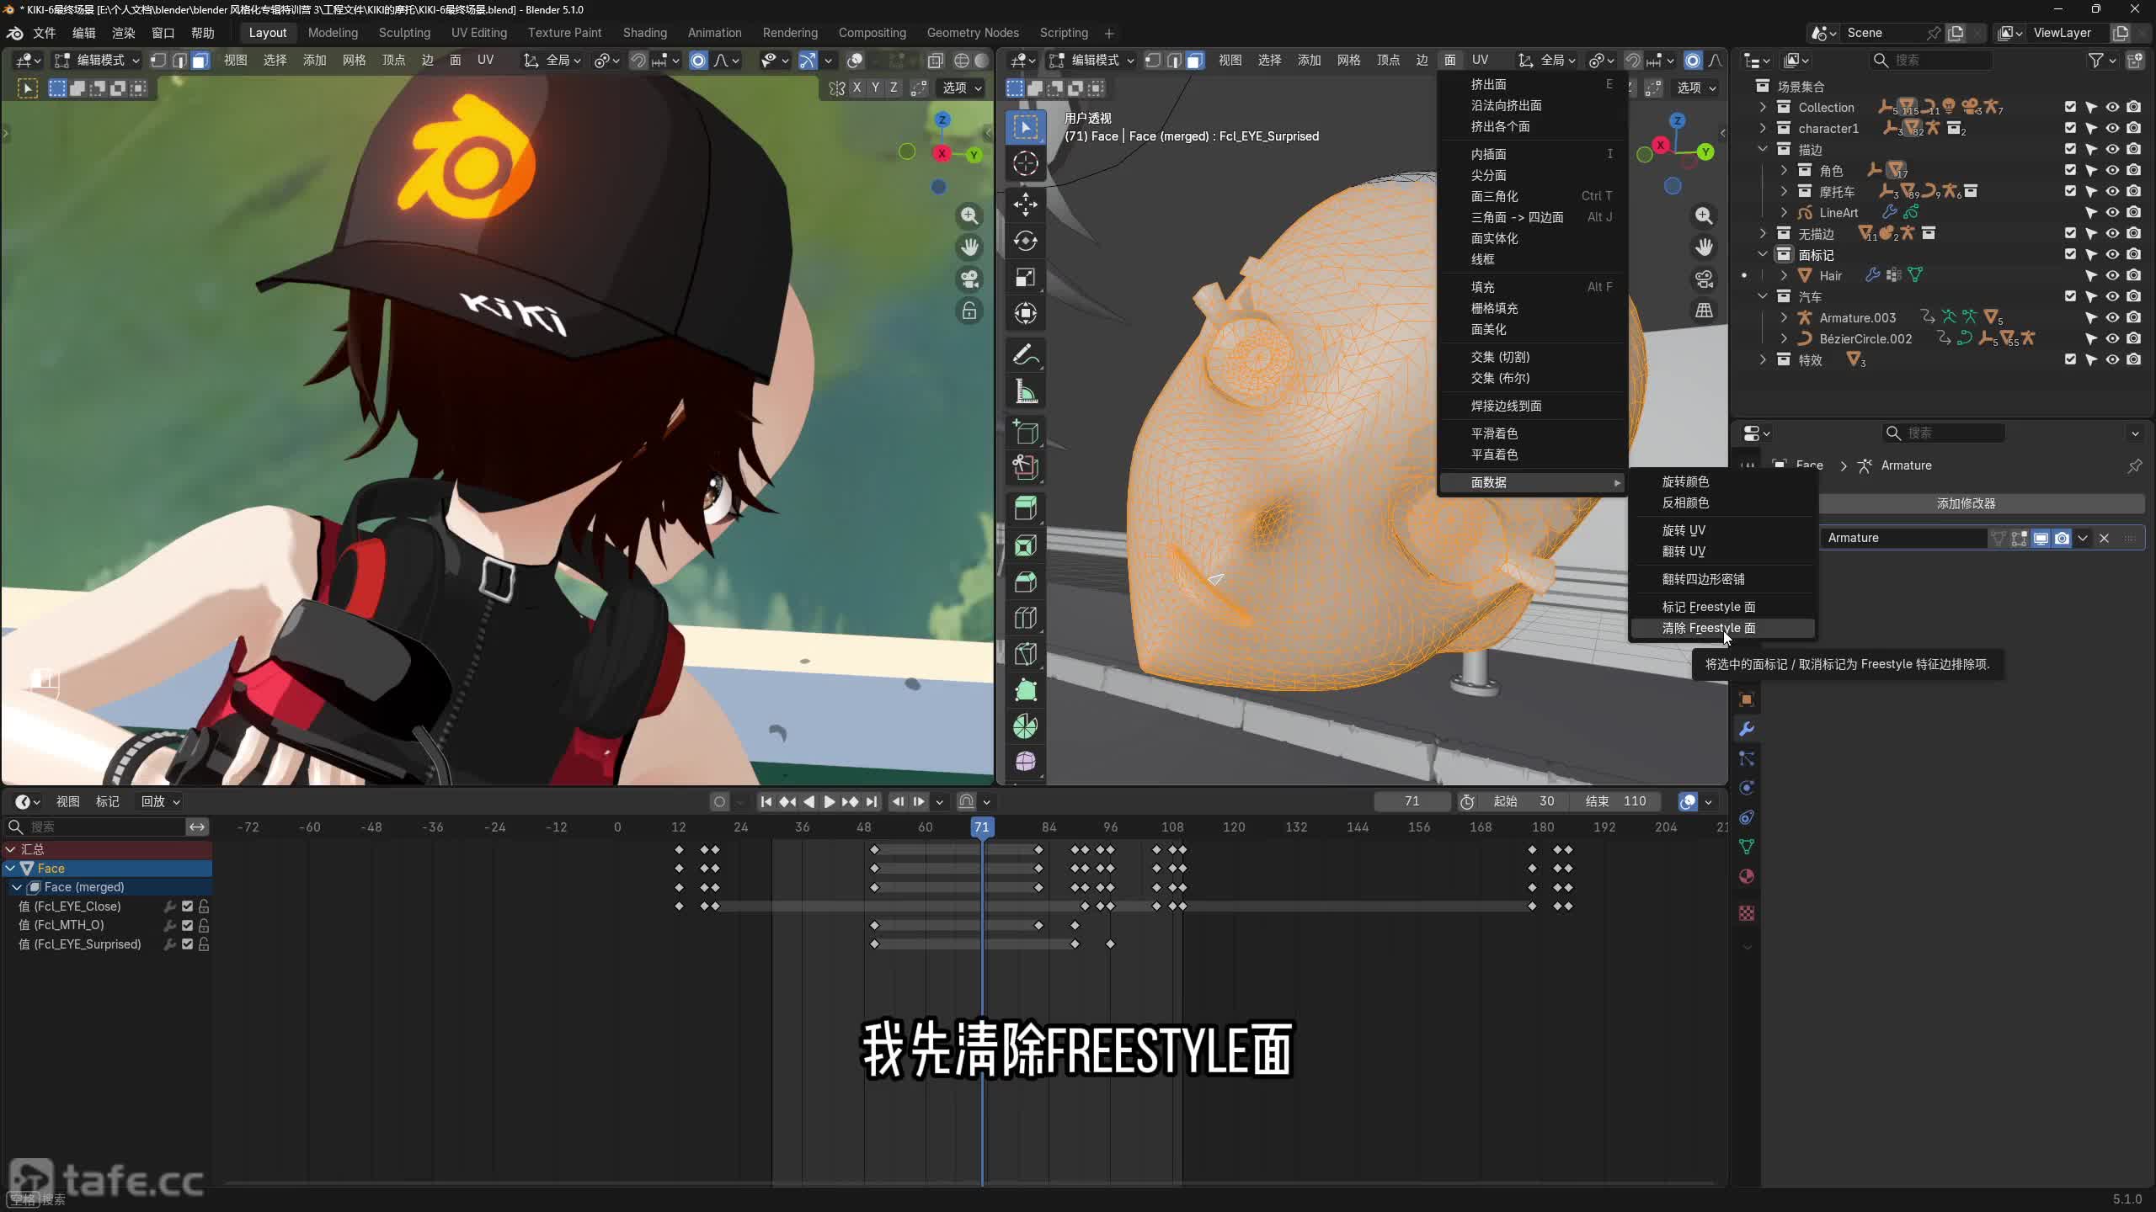The height and width of the screenshot is (1212, 2156).
Task: Select the Measure tool
Action: [1025, 392]
